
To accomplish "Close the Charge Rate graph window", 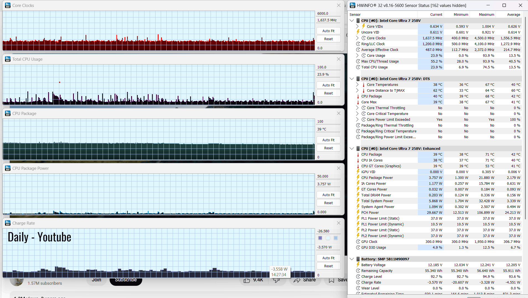I will [x=339, y=223].
